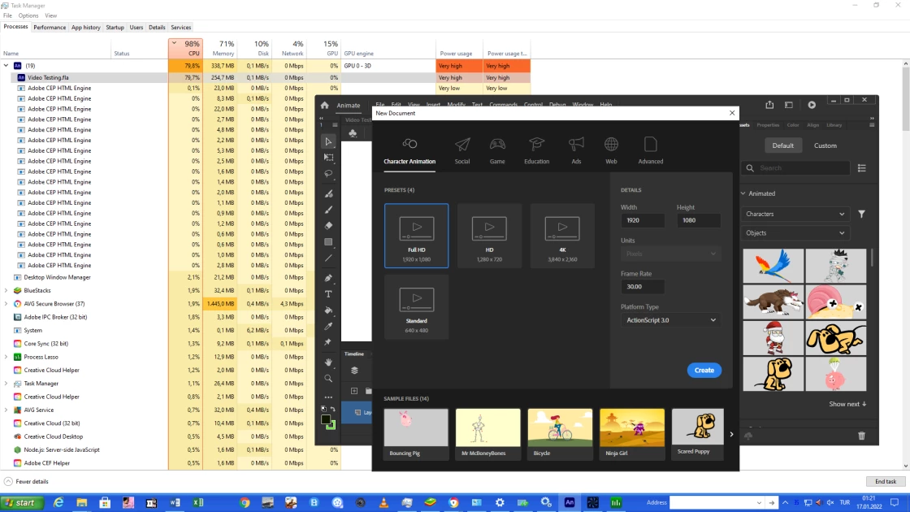Open the Units Pixels dropdown

click(671, 254)
